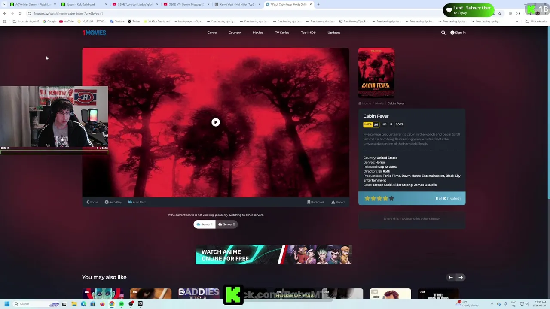Open File Explorer from the taskbar

[x=74, y=304]
